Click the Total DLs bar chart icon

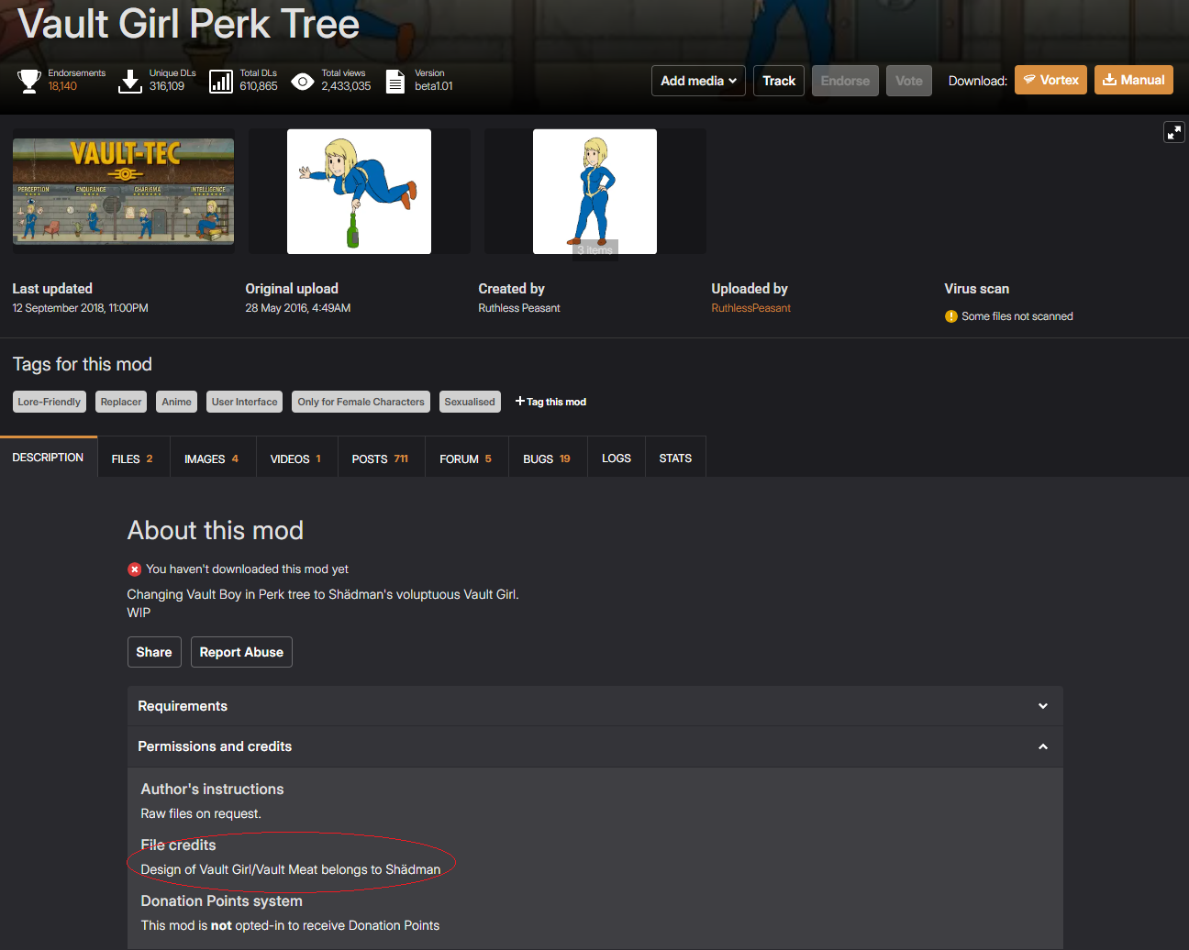pyautogui.click(x=221, y=82)
